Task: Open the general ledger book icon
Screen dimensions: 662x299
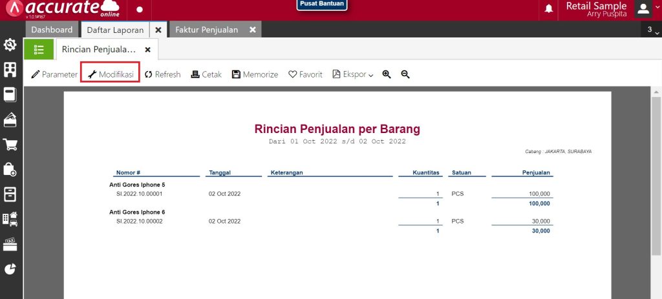Action: (10, 94)
